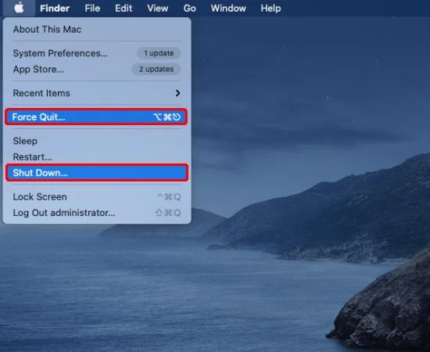Viewport: 430px width, 352px height.
Task: Click the Apple logo menu icon
Action: (19, 8)
